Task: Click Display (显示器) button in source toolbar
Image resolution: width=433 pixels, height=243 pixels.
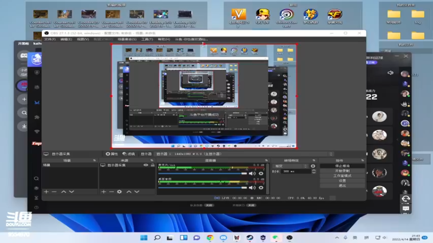Action: pyautogui.click(x=146, y=154)
